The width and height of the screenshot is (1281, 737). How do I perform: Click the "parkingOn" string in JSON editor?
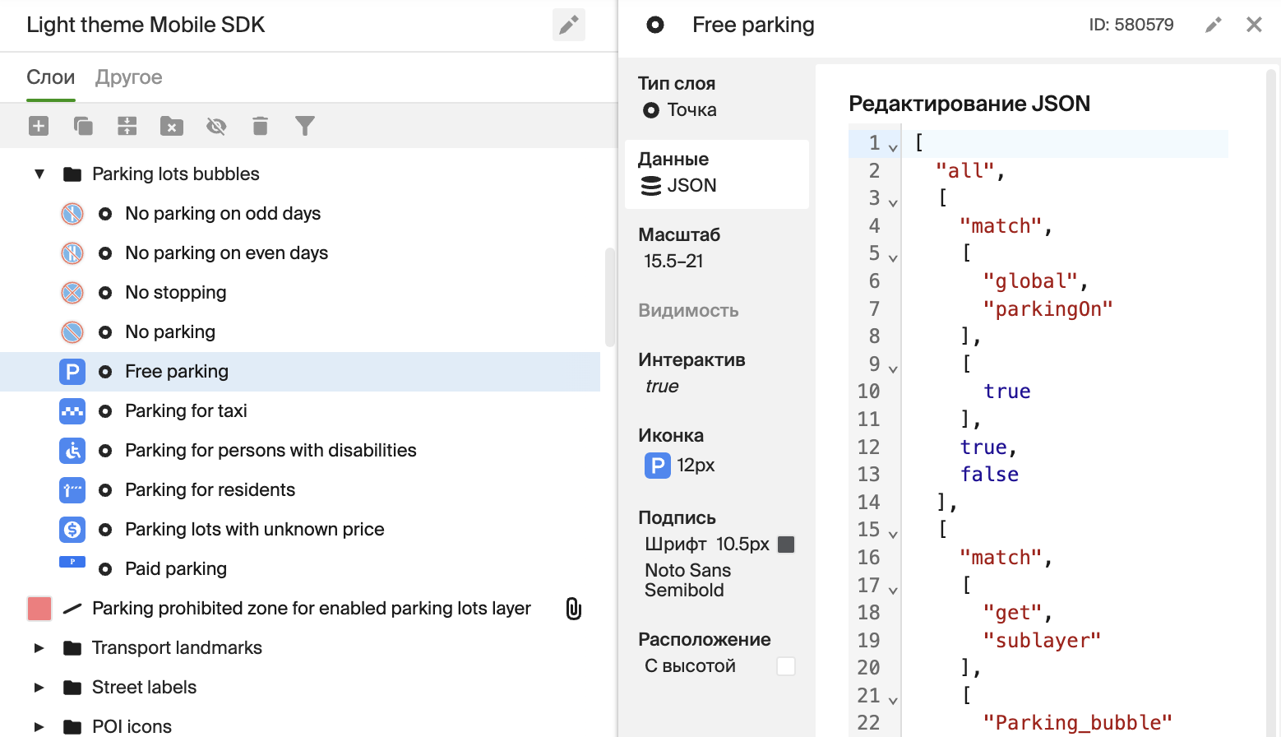click(1048, 309)
